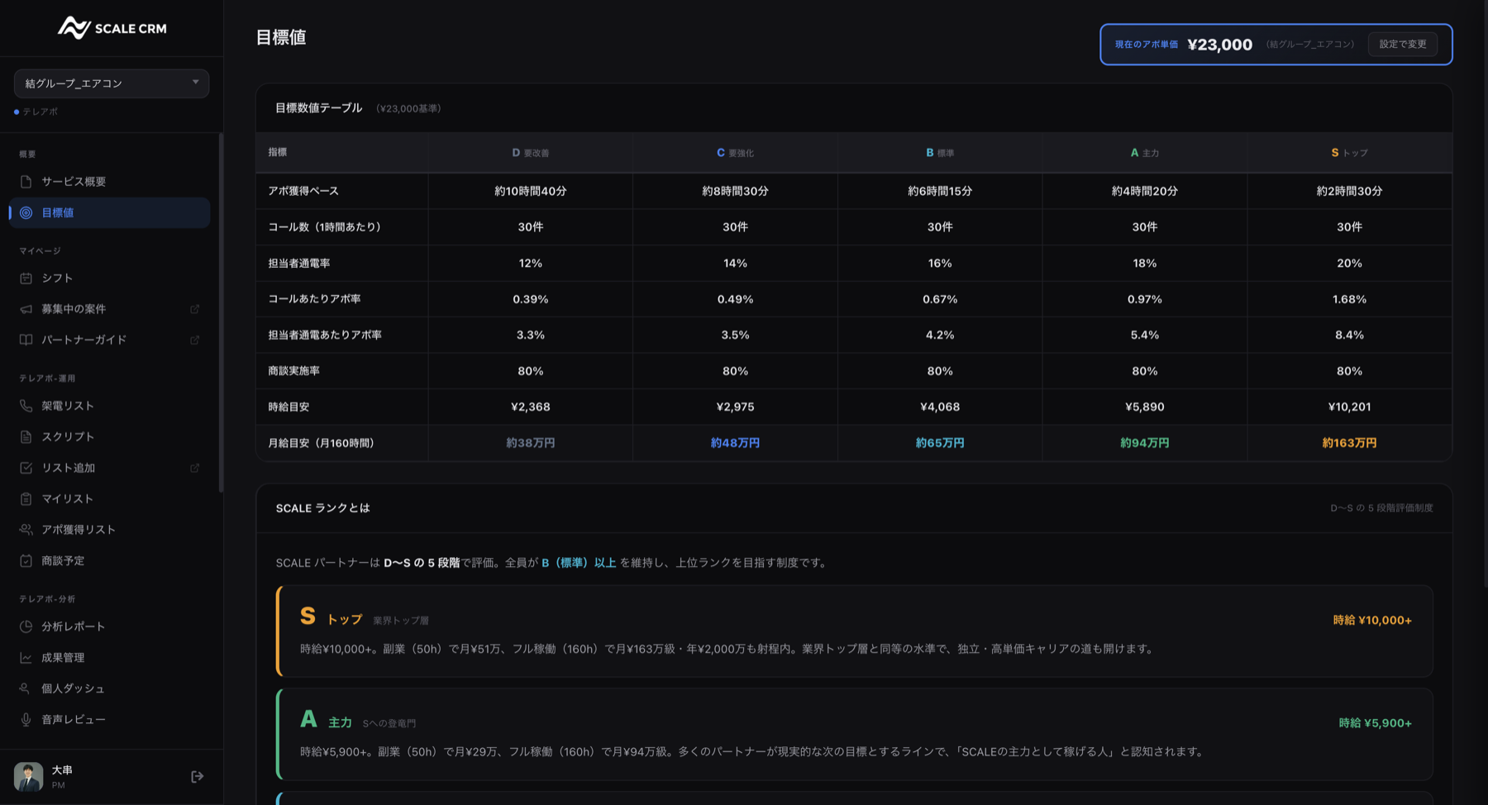Click the 成果管理 line chart icon
This screenshot has width=1488, height=805.
[x=26, y=658]
